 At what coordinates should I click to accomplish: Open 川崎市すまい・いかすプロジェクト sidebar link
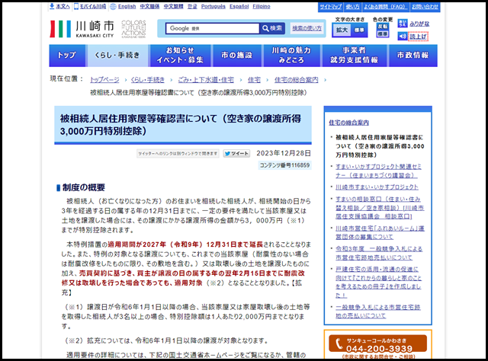377,187
